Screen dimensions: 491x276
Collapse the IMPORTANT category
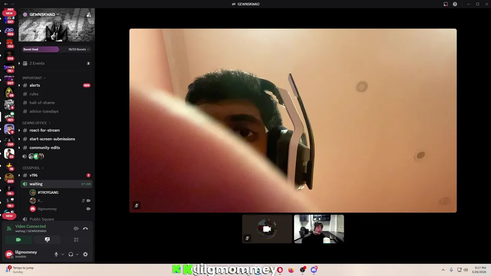(34, 78)
